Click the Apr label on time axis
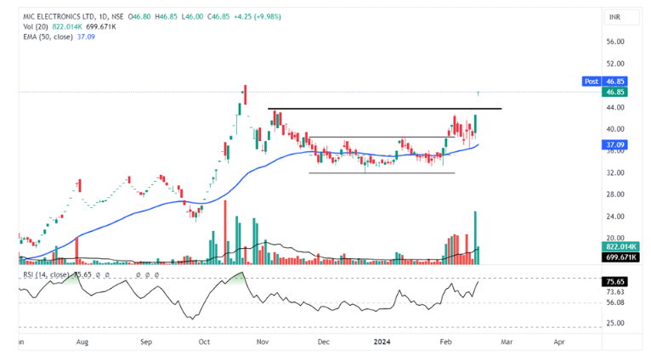 click(x=558, y=341)
